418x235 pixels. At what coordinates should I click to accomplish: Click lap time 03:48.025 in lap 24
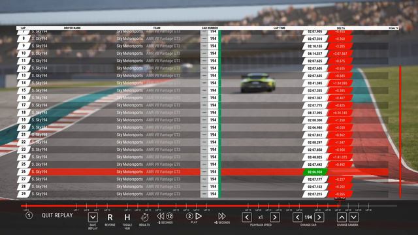315,157
